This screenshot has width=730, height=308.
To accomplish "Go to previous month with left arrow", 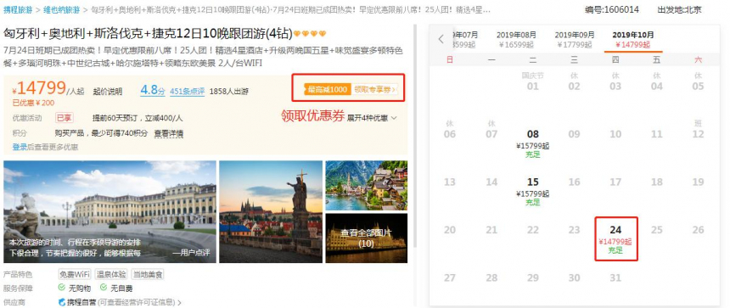I will coord(441,39).
